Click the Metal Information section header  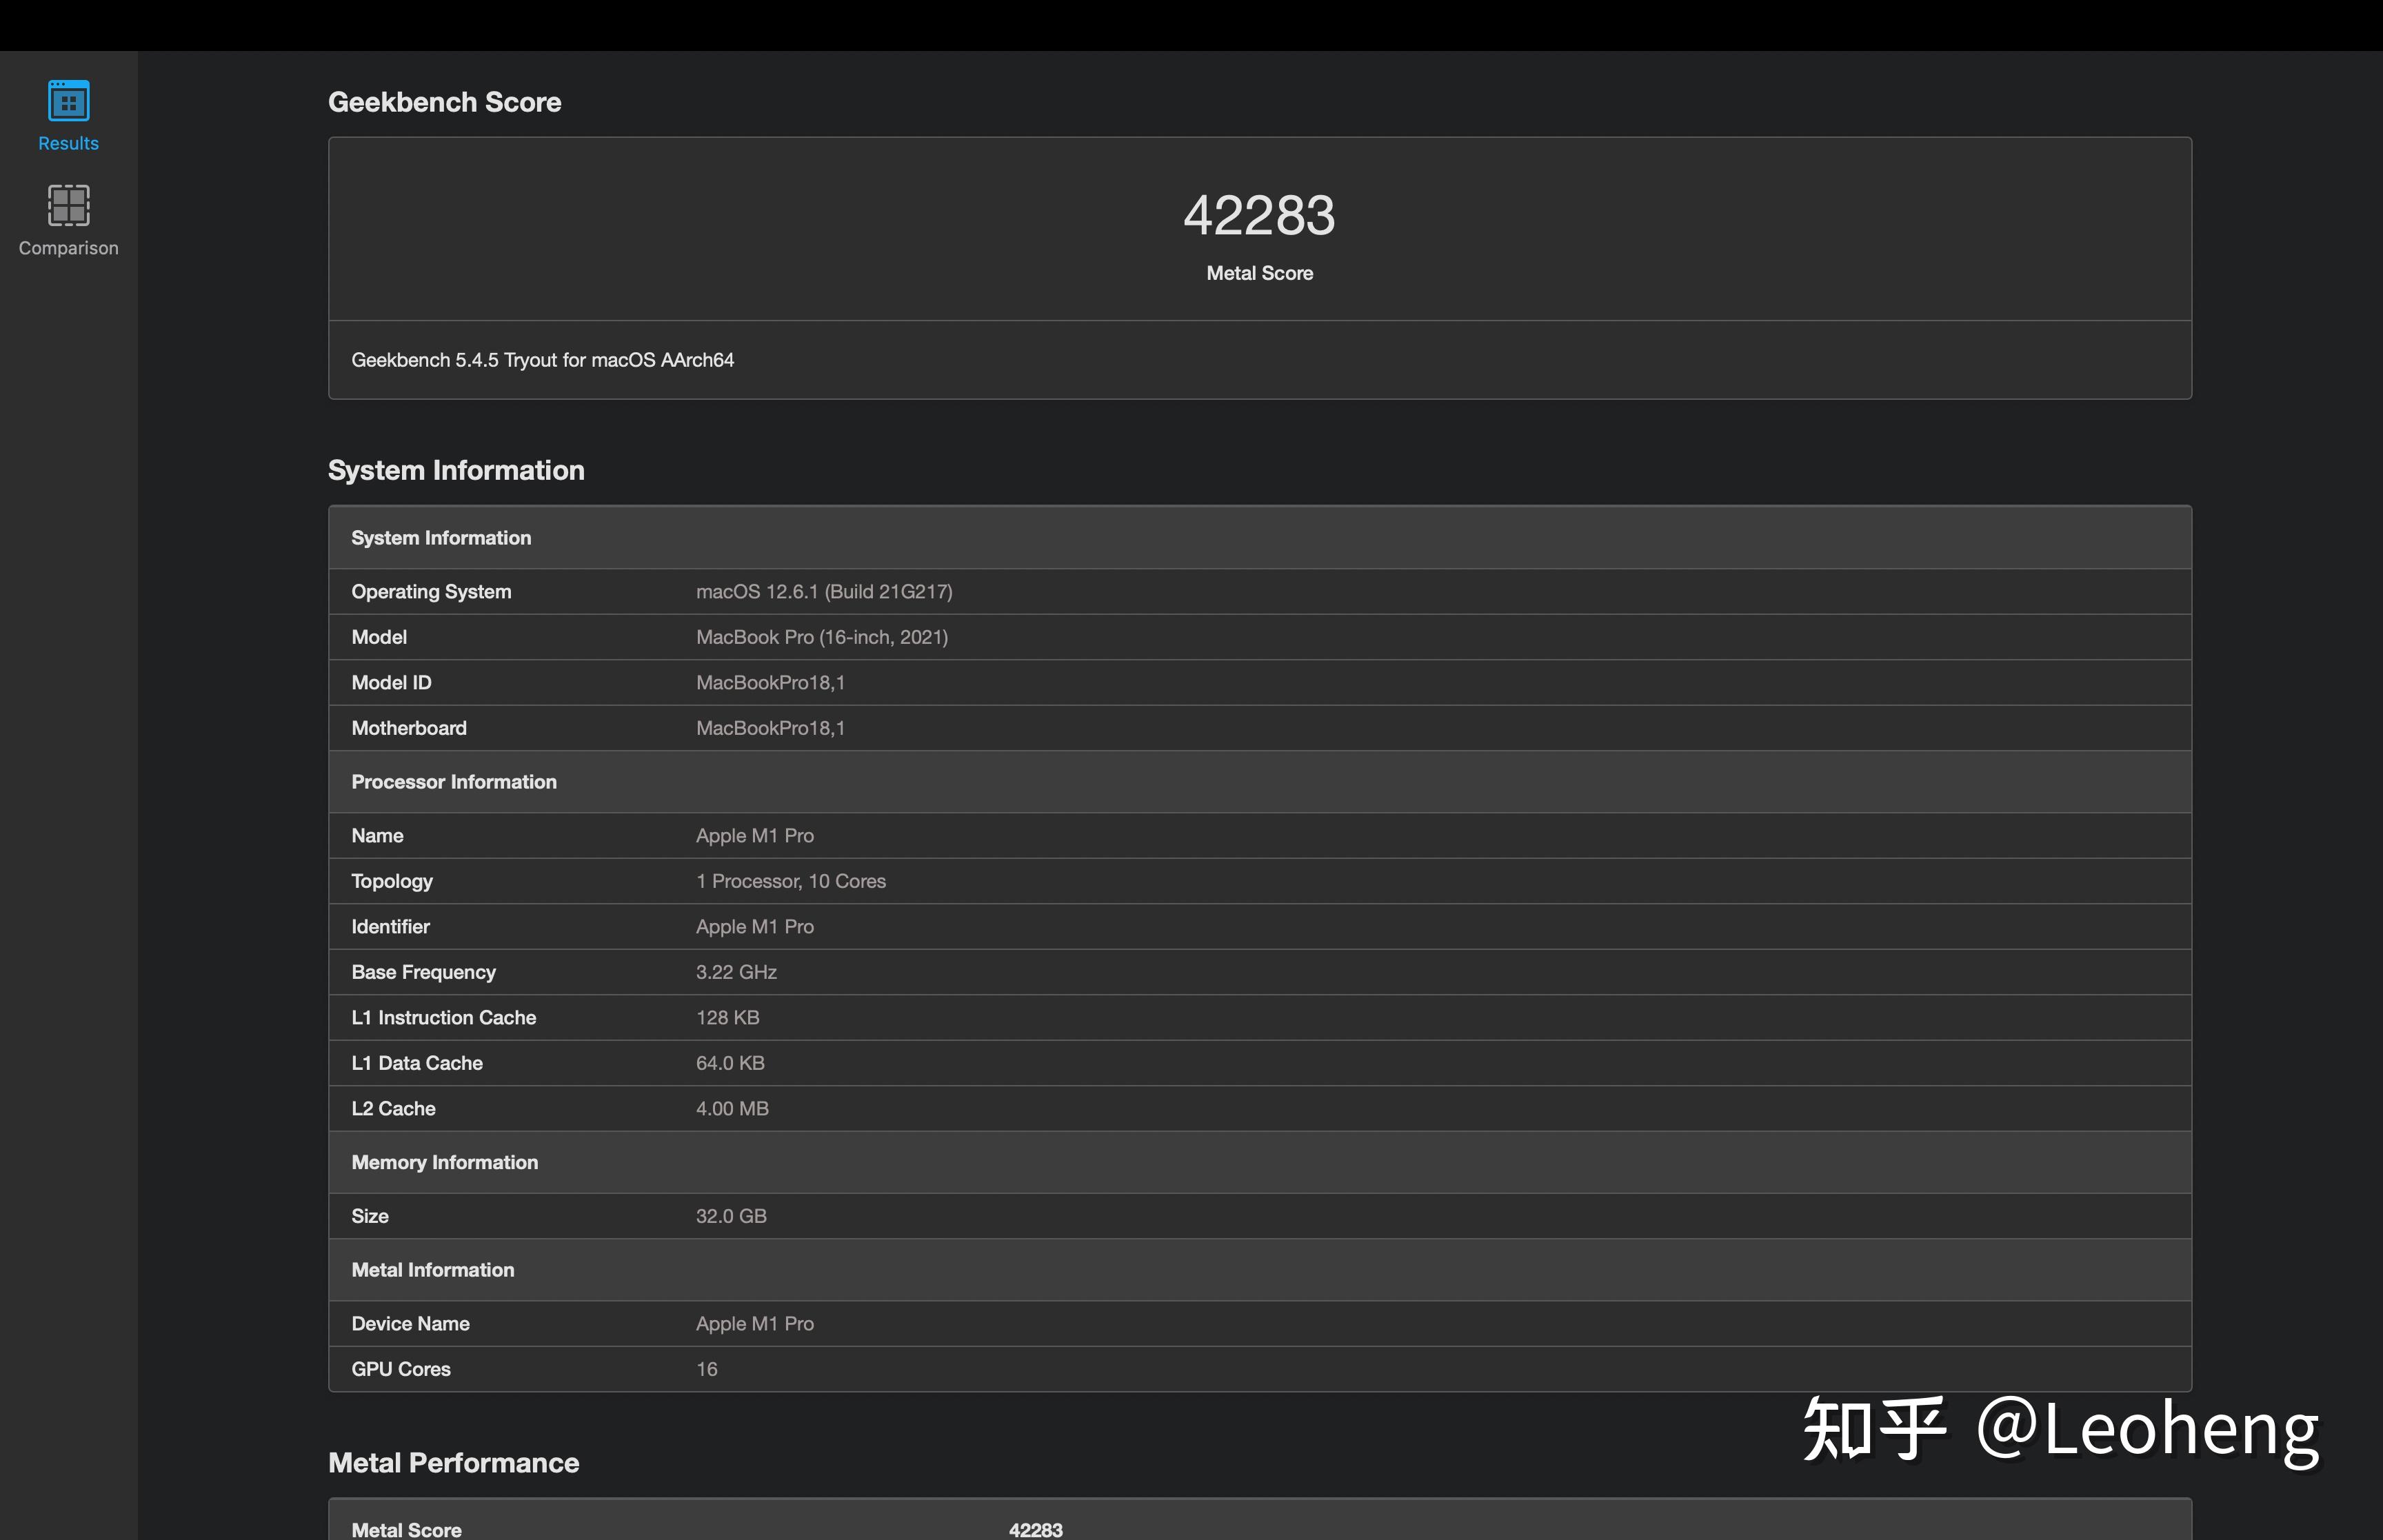pyautogui.click(x=432, y=1270)
